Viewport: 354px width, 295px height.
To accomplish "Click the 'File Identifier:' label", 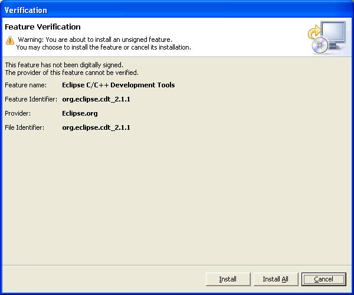I will click(x=25, y=127).
